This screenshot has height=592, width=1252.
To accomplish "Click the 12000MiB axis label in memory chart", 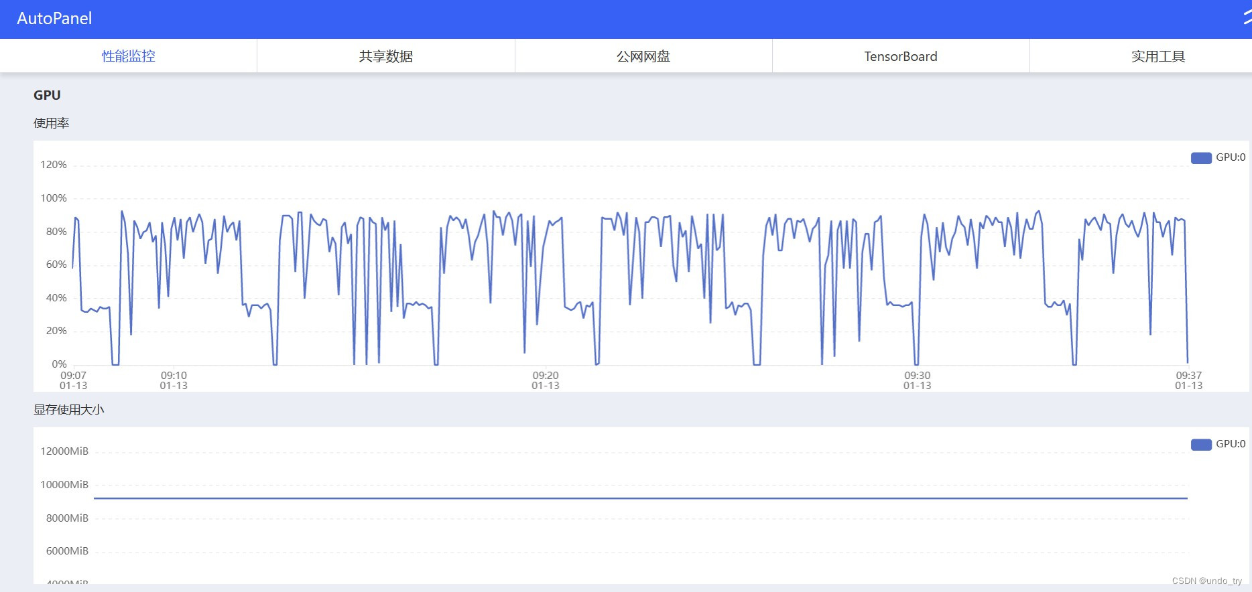I will point(64,451).
